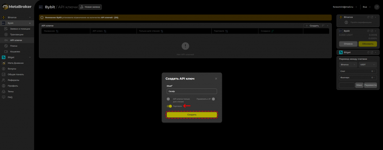This screenshot has height=150, width=383.
Task: Expand the Bitget account card chevron
Action: click(376, 52)
